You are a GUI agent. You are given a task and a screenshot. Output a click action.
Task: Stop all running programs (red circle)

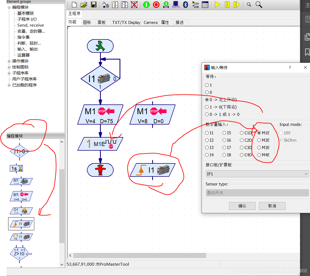point(156,5)
